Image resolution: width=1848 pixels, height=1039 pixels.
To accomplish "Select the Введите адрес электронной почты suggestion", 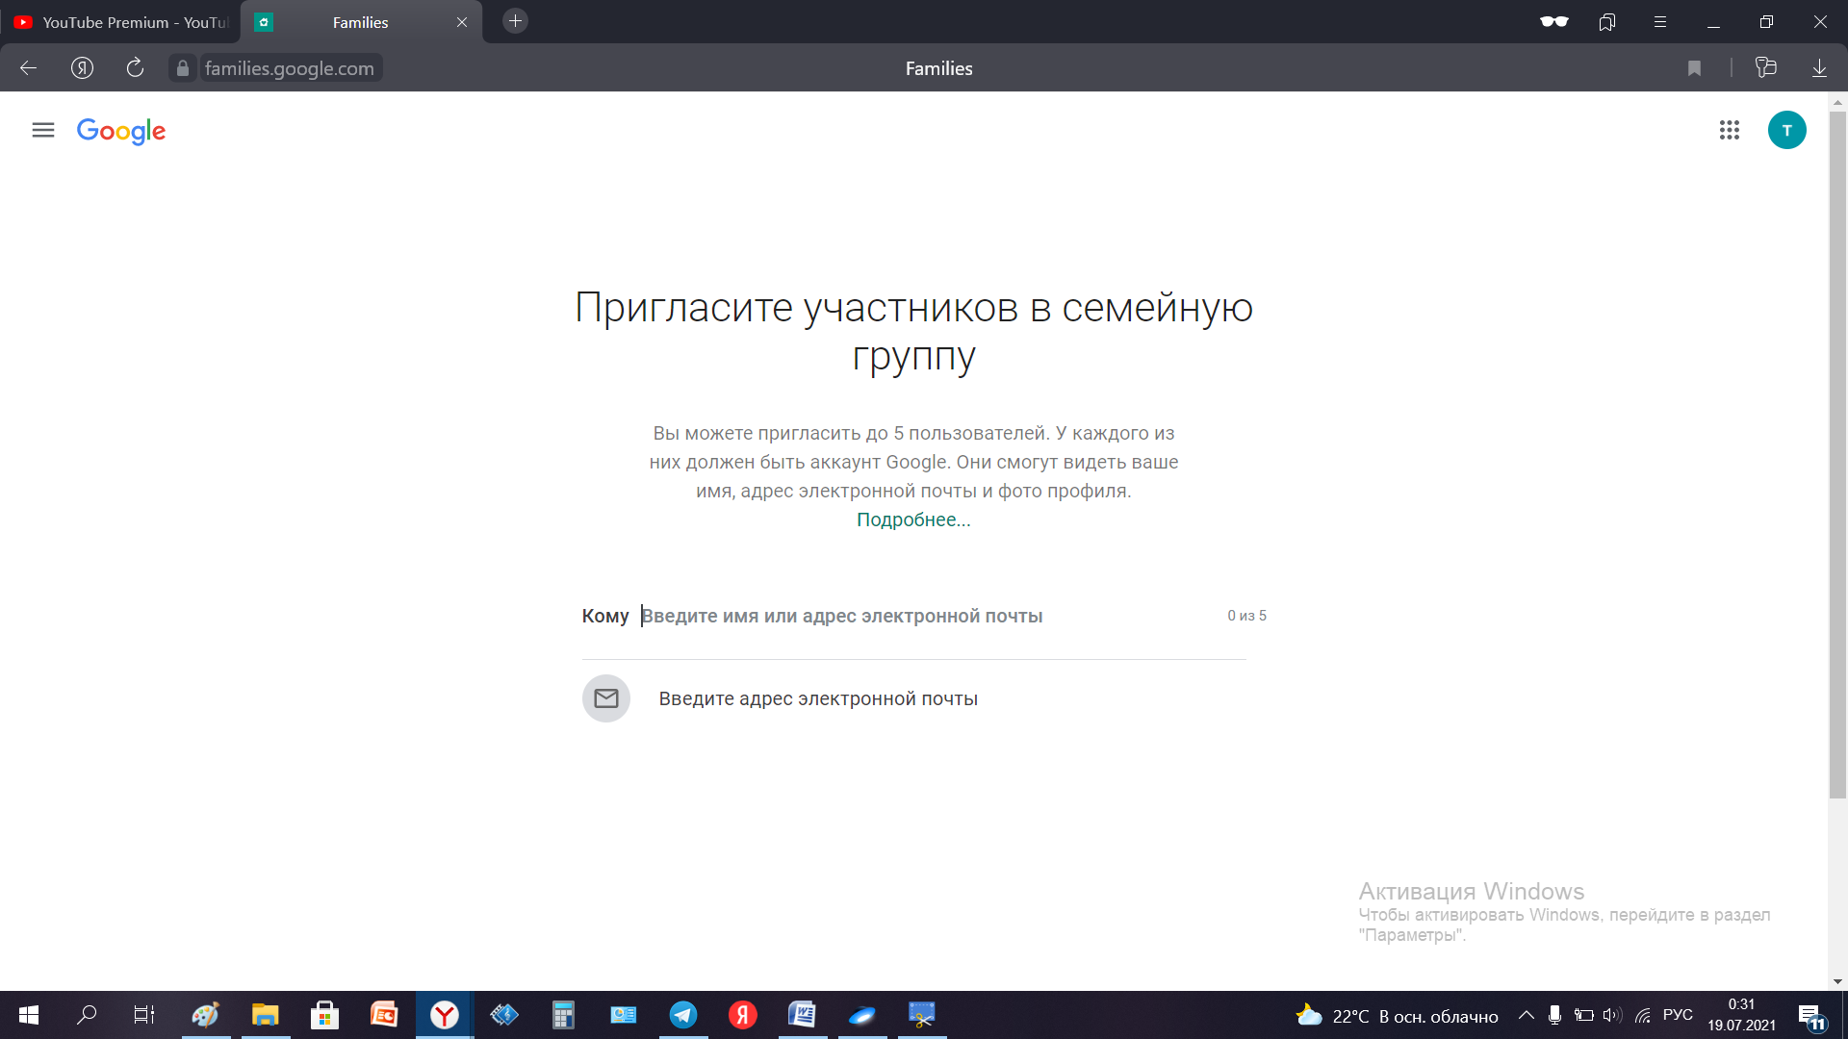I will 817,698.
